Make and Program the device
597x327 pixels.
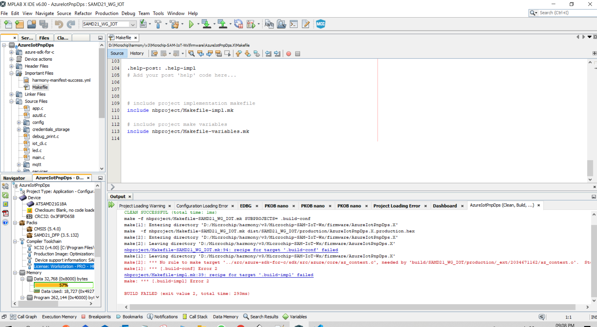[x=207, y=24]
